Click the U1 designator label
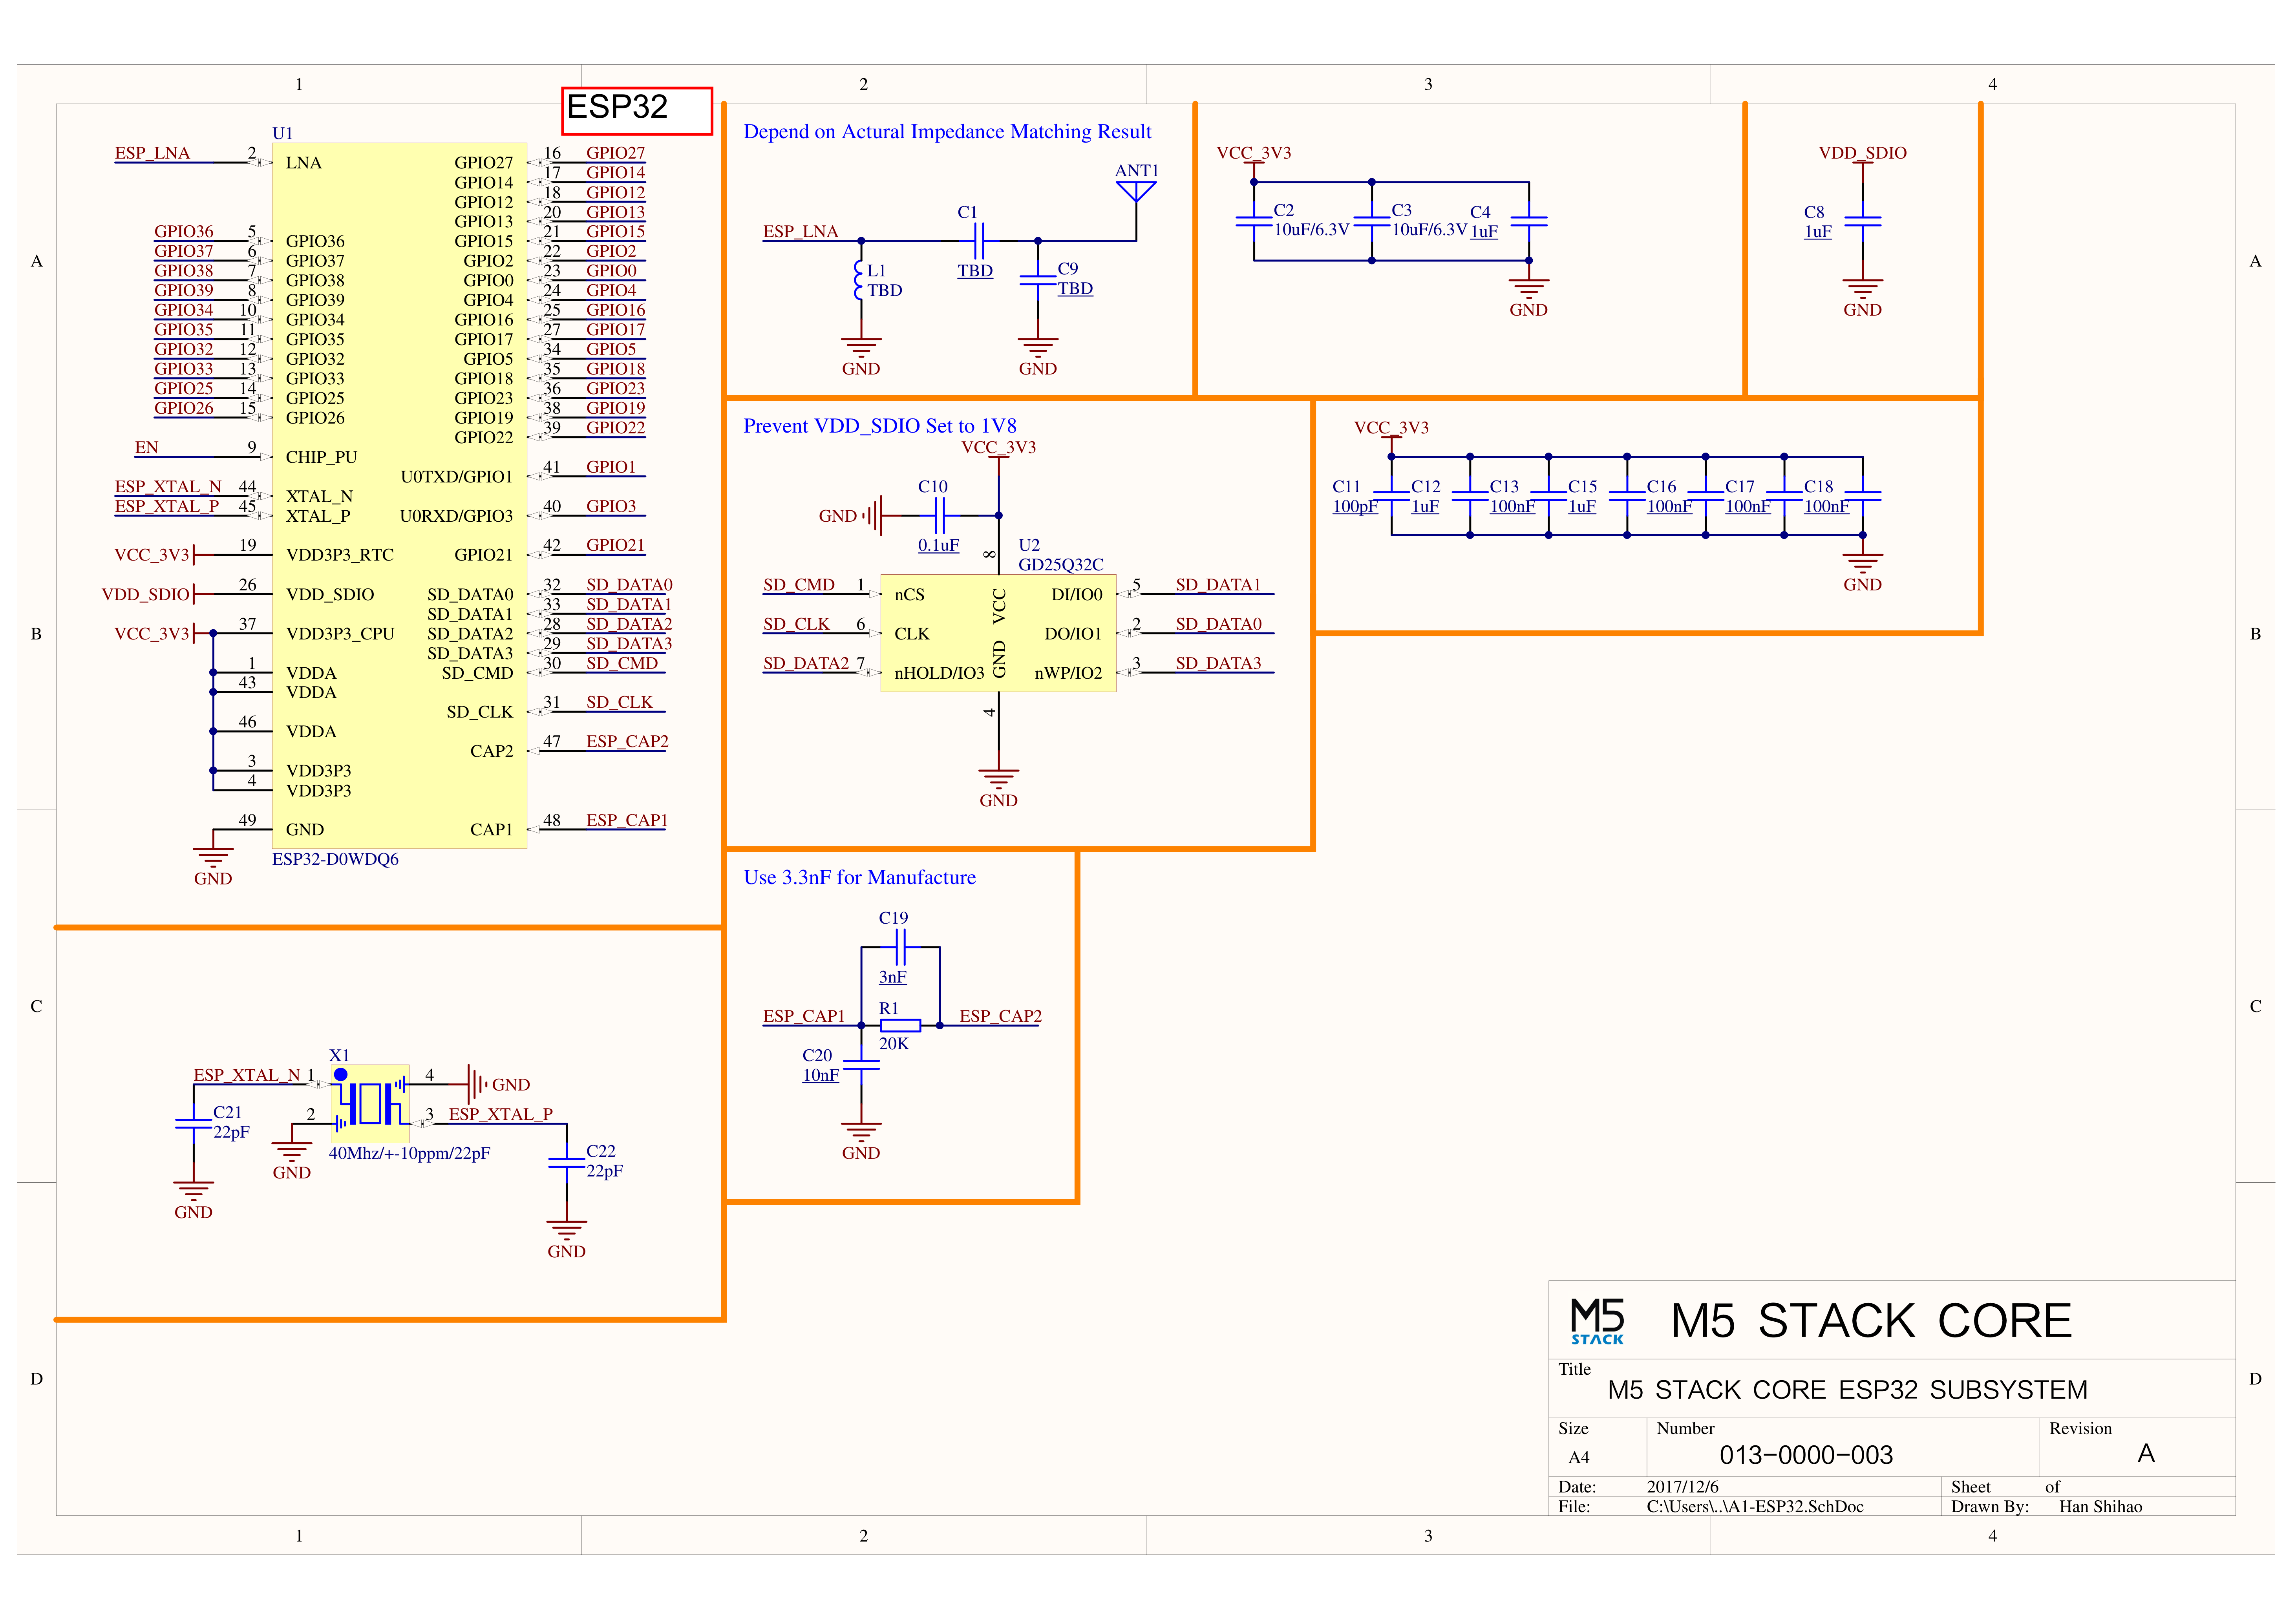This screenshot has width=2296, height=1622. tap(282, 133)
